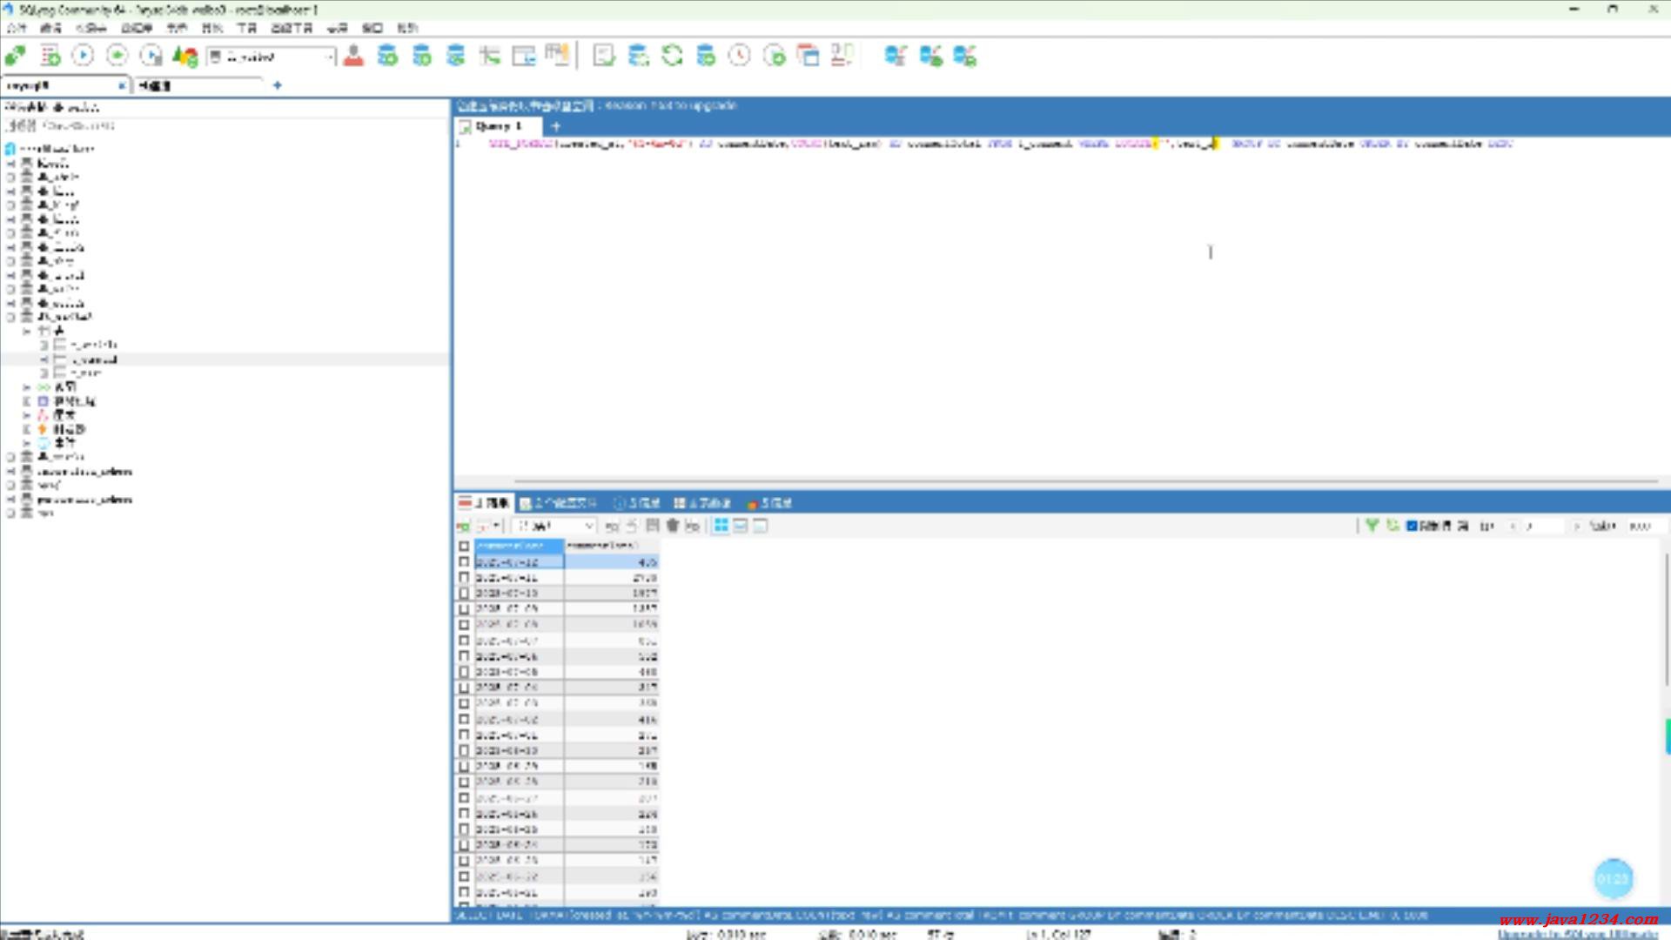Open the database selector dropdown in toolbar

click(329, 57)
